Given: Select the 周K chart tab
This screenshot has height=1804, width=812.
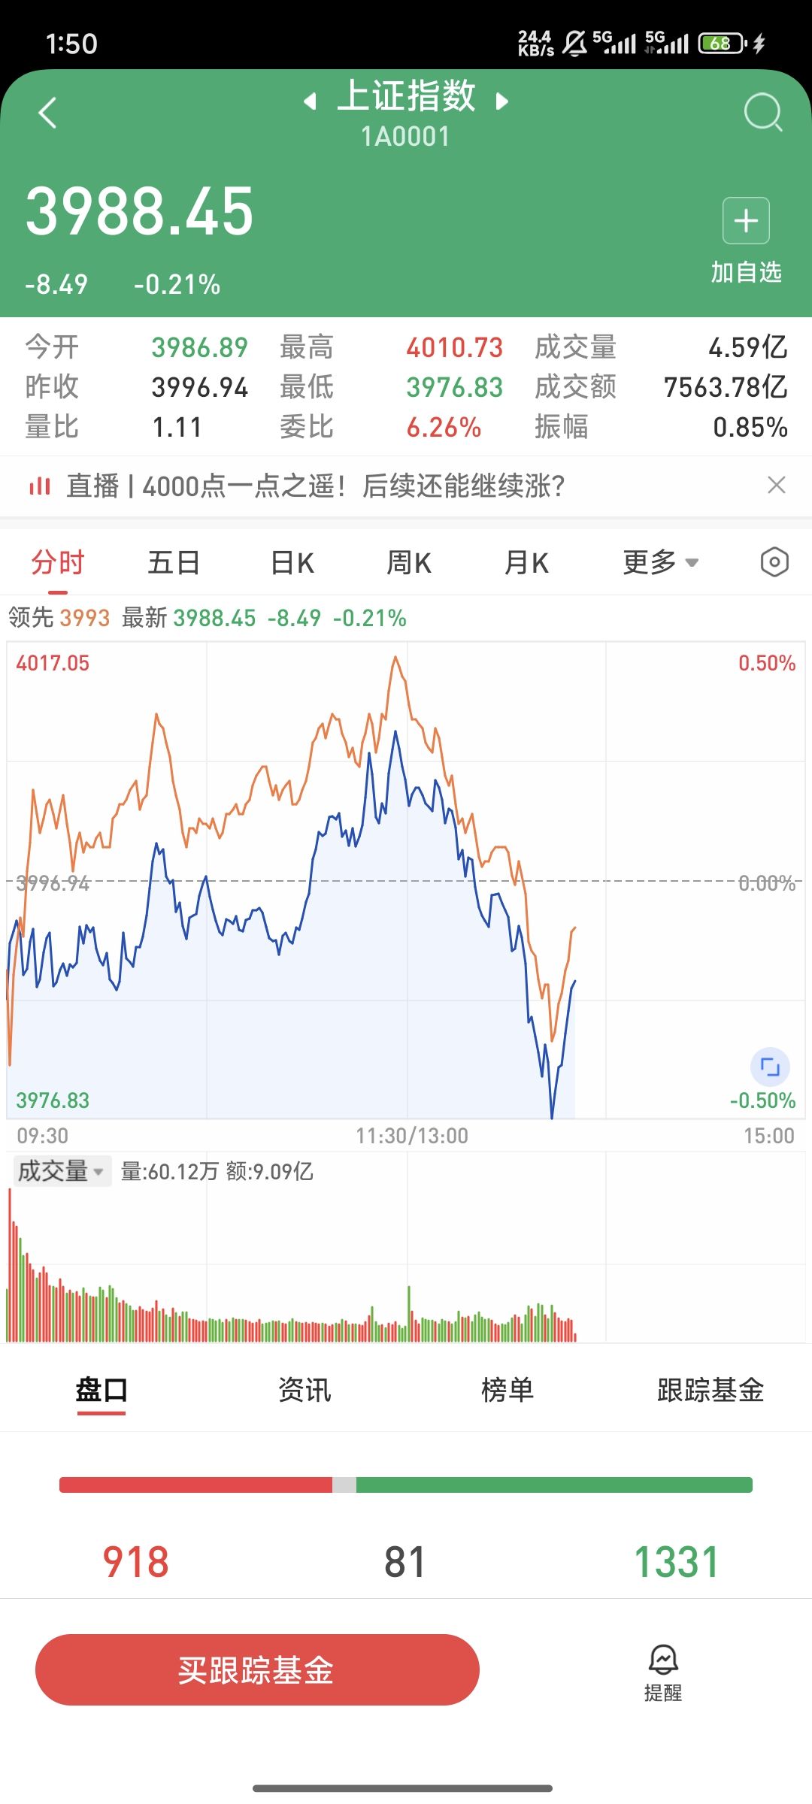Looking at the screenshot, I should coord(408,562).
